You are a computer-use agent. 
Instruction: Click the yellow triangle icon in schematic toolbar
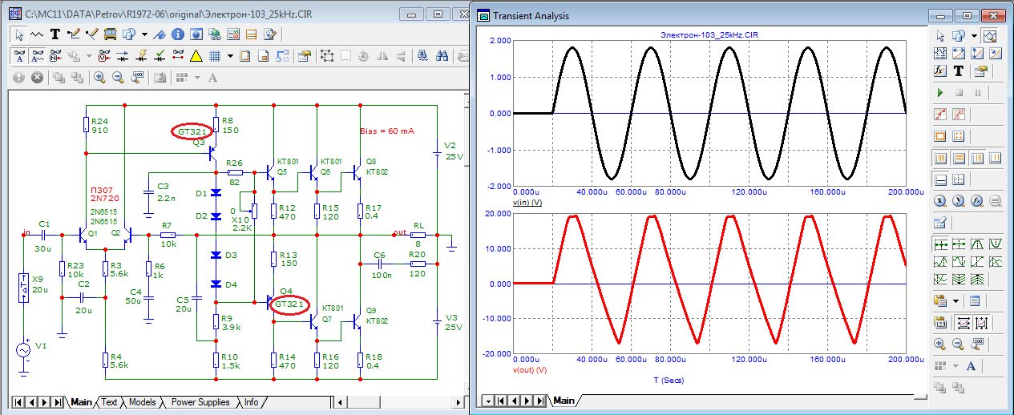tap(196, 56)
